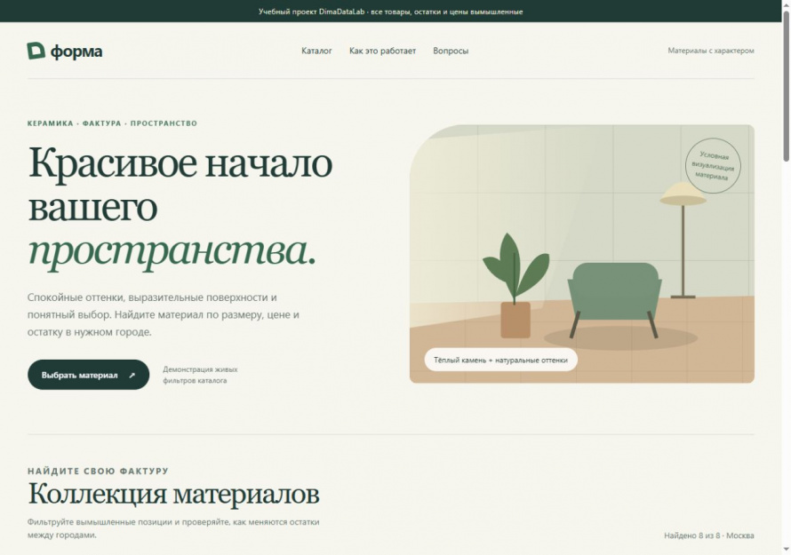Select the Тёплый камень + натуральные оттенки label

coord(500,360)
